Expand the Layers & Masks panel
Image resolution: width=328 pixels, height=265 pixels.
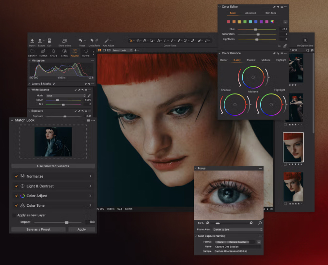(29, 84)
